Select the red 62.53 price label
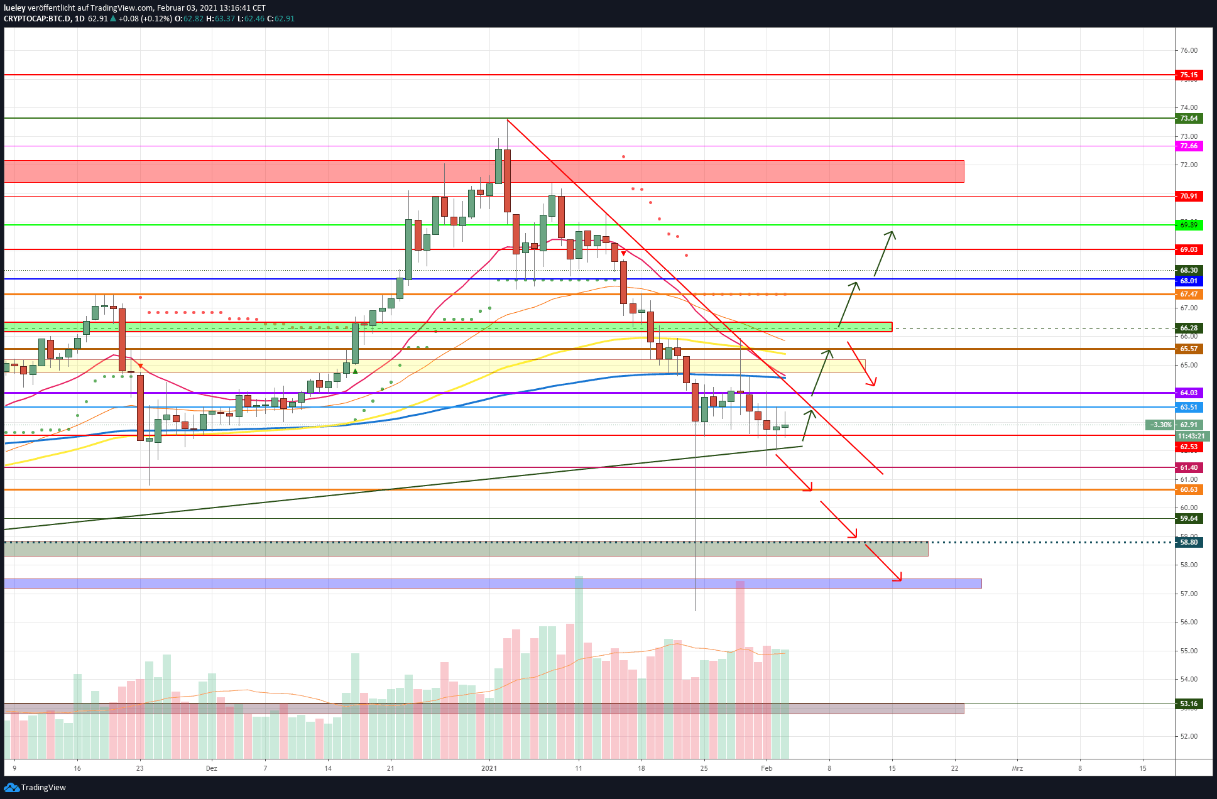Screen dimensions: 1217x799 1189,447
